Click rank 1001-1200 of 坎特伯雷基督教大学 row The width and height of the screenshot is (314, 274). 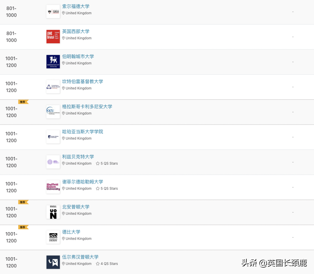11,87
